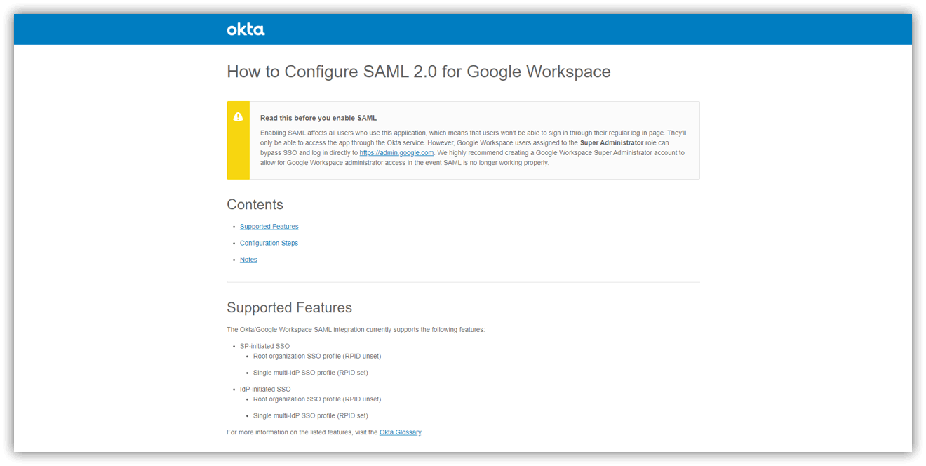Screen dimensions: 926x466
Task: Open the Configuration Steps contents link
Action: [x=269, y=243]
